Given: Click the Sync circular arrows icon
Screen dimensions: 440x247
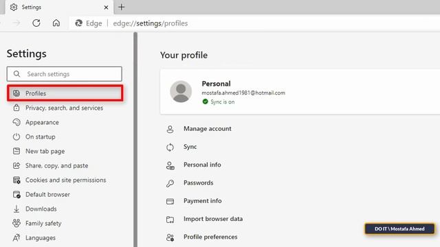Looking at the screenshot, I should point(170,147).
